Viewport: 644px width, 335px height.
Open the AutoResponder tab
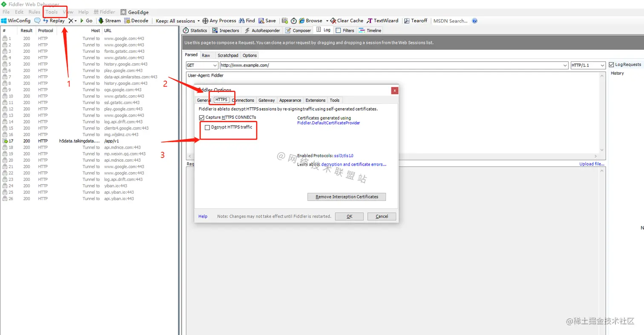click(x=262, y=30)
